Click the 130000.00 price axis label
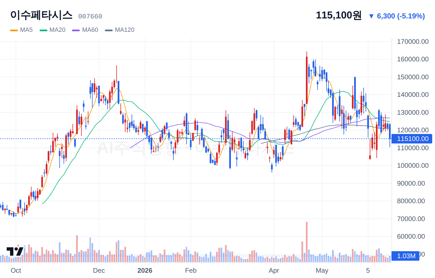The width and height of the screenshot is (435, 278). click(413, 112)
